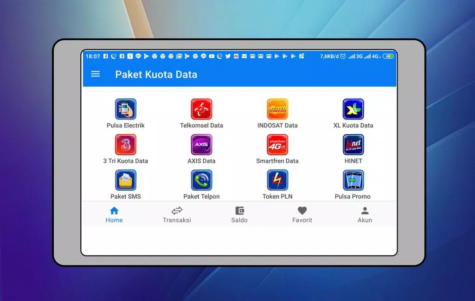Click the alarm clock icon in status bar
The width and height of the screenshot is (475, 301).
pos(343,56)
